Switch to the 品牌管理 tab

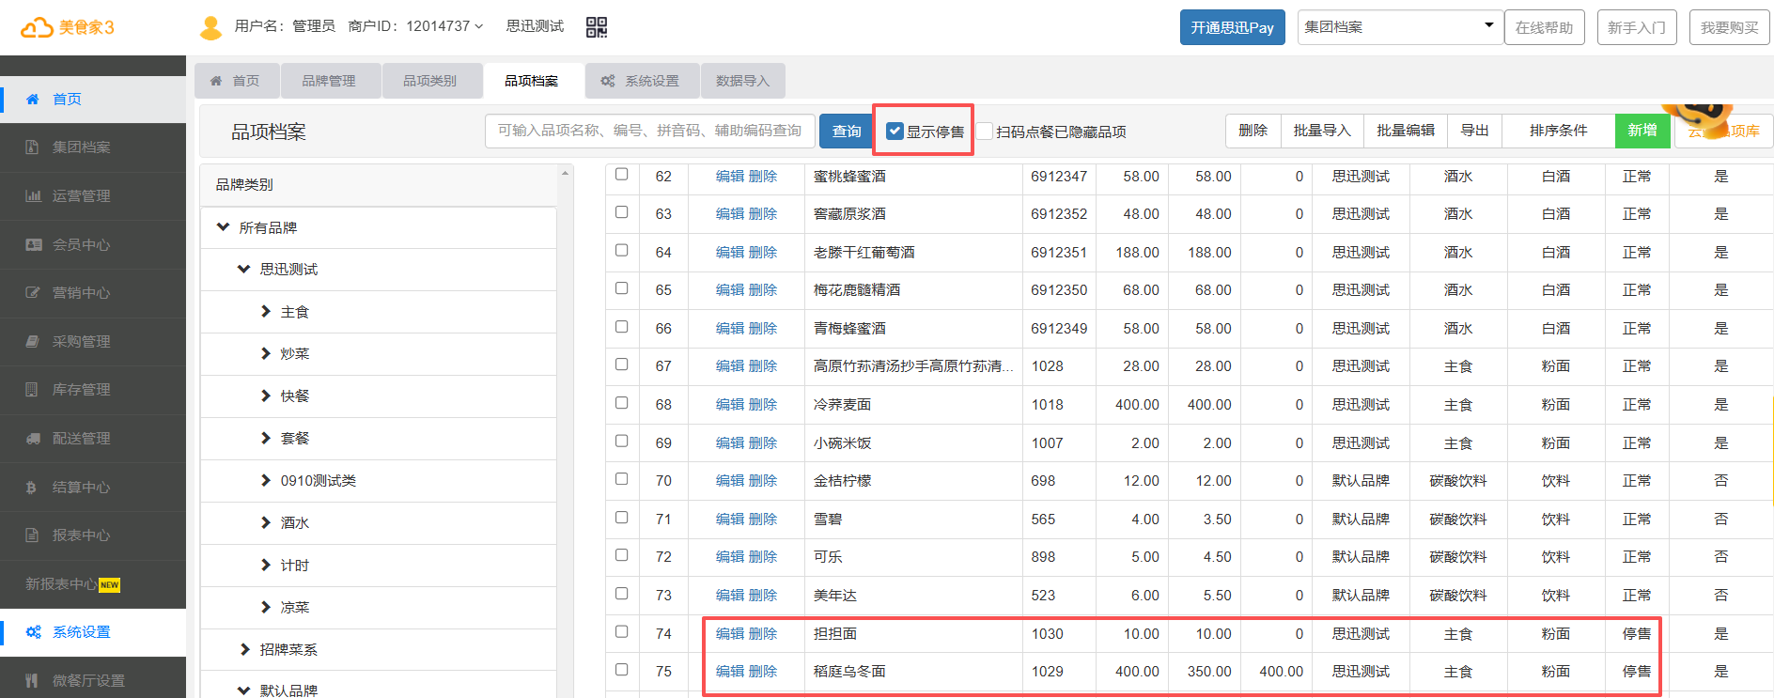tap(329, 81)
